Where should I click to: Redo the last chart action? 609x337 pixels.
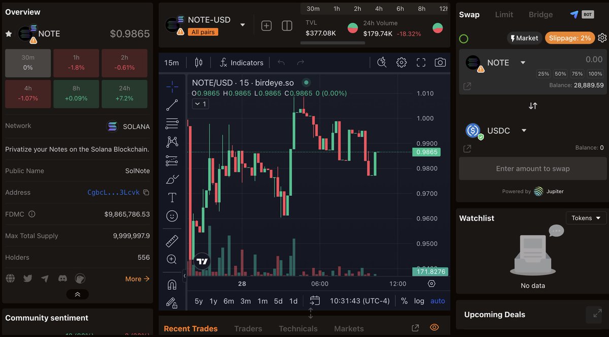300,62
